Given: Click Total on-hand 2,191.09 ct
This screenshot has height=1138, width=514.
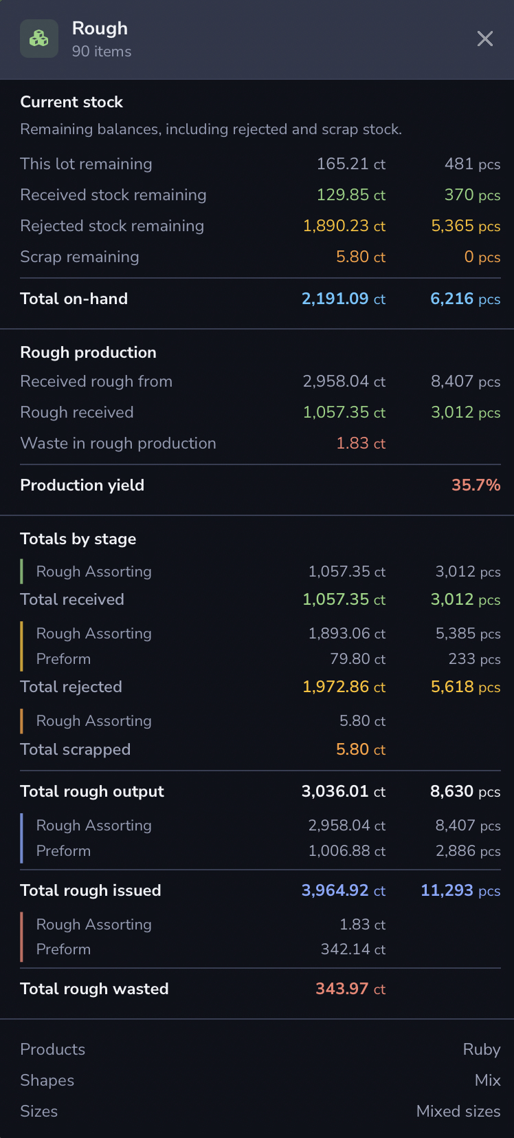Looking at the screenshot, I should 344,299.
